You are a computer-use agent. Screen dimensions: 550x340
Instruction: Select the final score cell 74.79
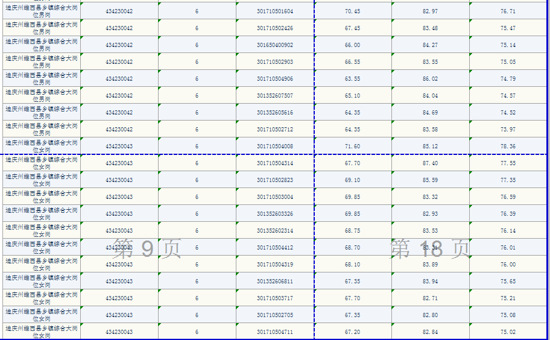coord(508,79)
